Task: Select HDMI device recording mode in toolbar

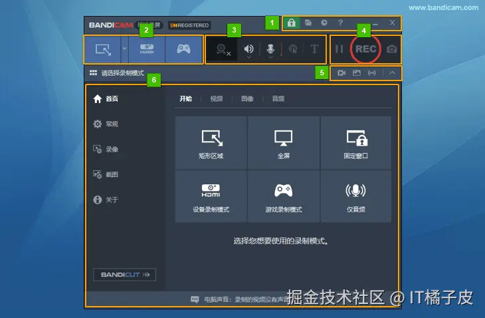Action: [x=147, y=49]
